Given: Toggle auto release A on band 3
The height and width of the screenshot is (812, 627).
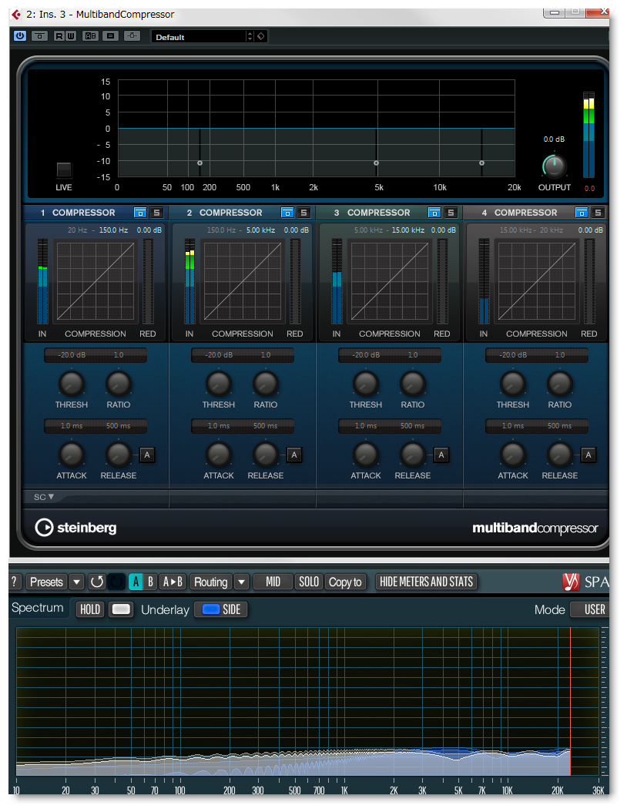Looking at the screenshot, I should tap(441, 455).
